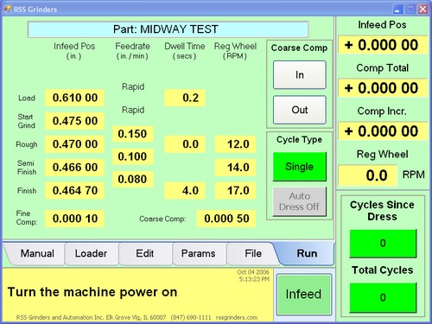The height and width of the screenshot is (324, 432).
Task: Click the Comp Total readout value
Action: [x=382, y=88]
